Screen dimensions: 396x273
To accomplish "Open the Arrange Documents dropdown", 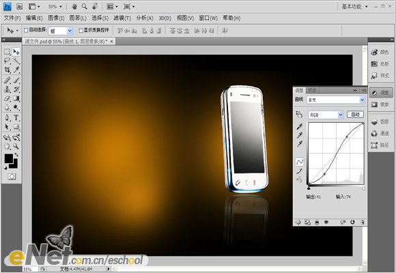I will tap(112, 7).
